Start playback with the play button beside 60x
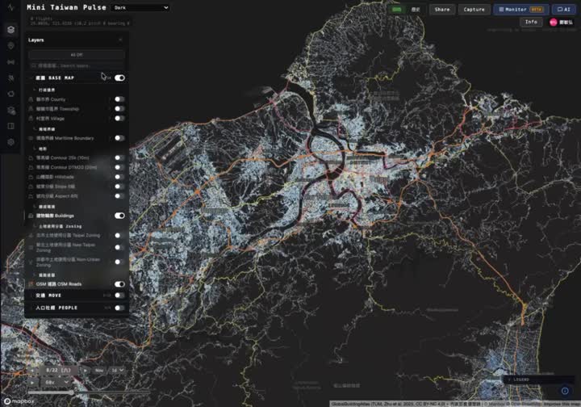This screenshot has width=581, height=407. tap(33, 382)
